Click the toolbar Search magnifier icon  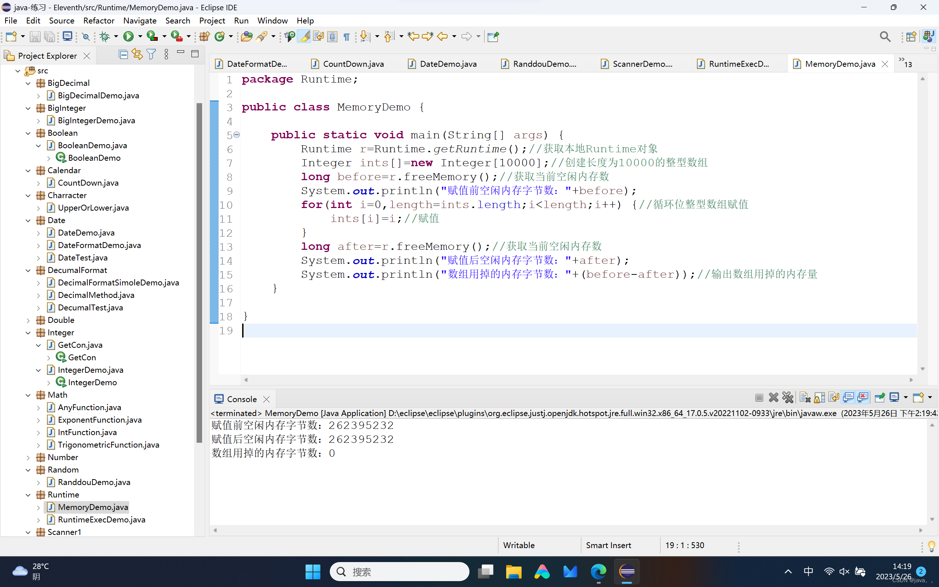click(x=885, y=36)
